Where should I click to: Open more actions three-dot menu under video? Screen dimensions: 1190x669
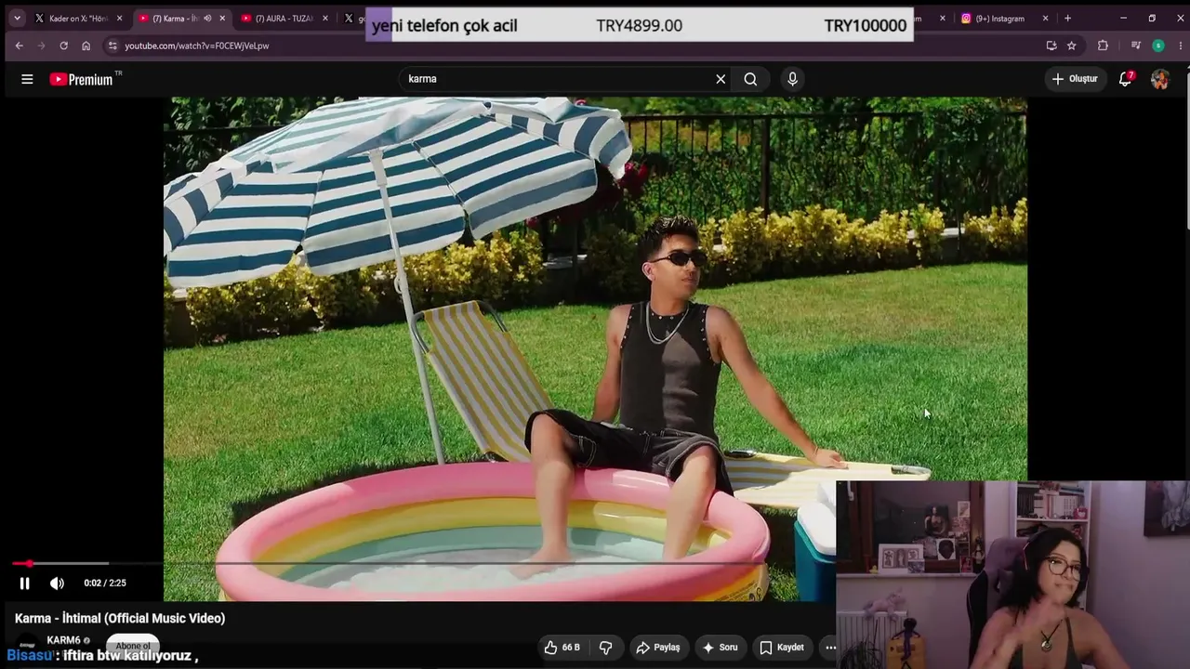coord(830,648)
